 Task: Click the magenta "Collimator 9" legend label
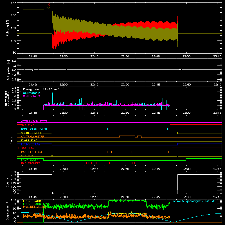coord(31,96)
